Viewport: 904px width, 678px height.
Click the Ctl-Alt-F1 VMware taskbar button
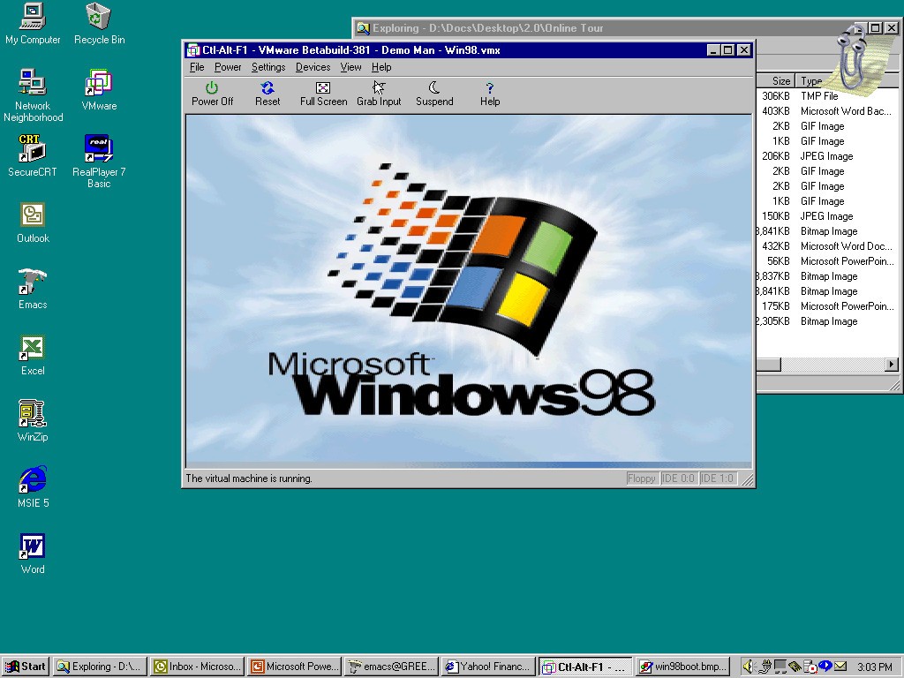point(585,667)
